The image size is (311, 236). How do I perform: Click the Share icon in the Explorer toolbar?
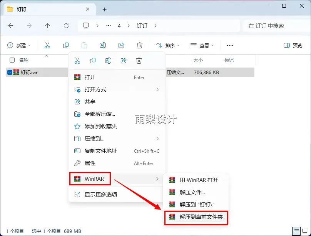(x=121, y=45)
